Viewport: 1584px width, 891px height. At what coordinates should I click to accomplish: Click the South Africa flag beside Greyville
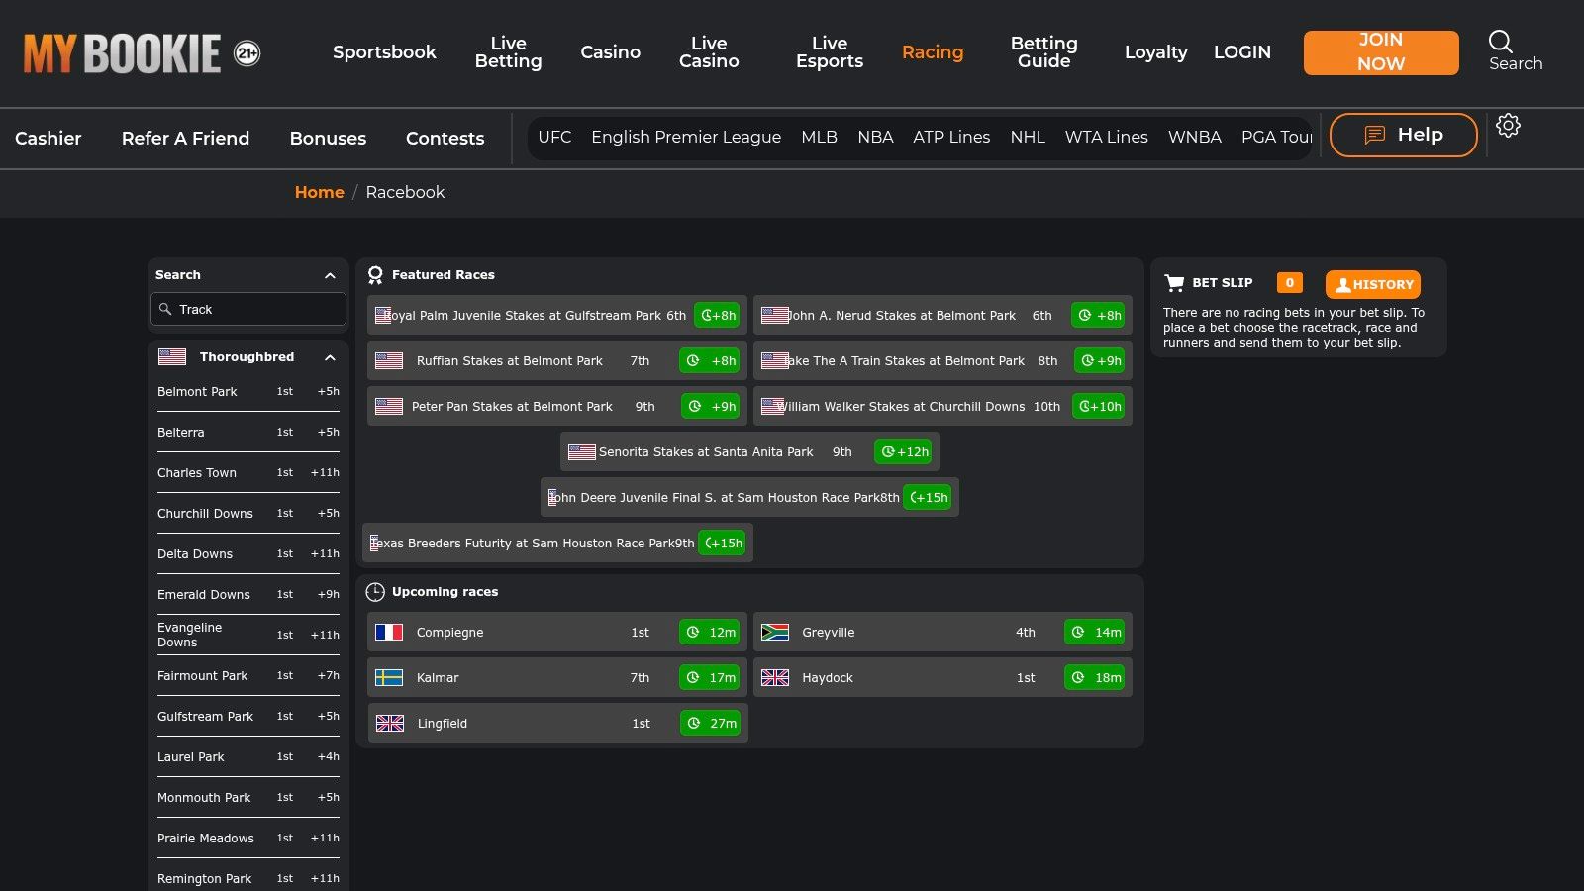774,632
